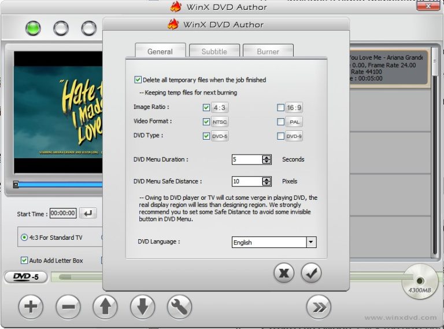The width and height of the screenshot is (444, 329).
Task: Increase DVD Menu Duration with up arrow
Action: [x=266, y=158]
